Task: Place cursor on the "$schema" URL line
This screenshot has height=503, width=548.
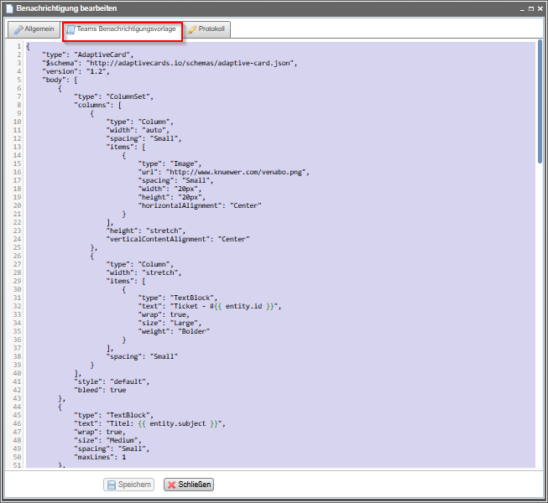Action: point(170,63)
